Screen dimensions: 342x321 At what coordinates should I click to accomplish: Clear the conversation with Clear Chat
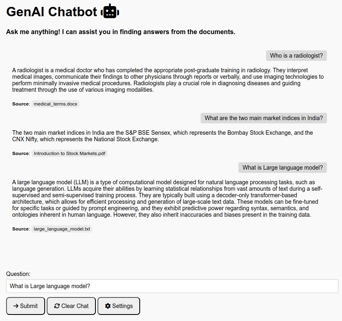click(x=71, y=306)
